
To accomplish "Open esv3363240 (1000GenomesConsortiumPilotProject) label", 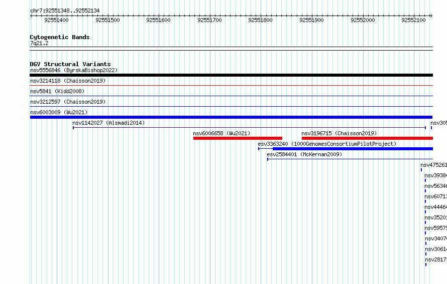I will click(327, 144).
